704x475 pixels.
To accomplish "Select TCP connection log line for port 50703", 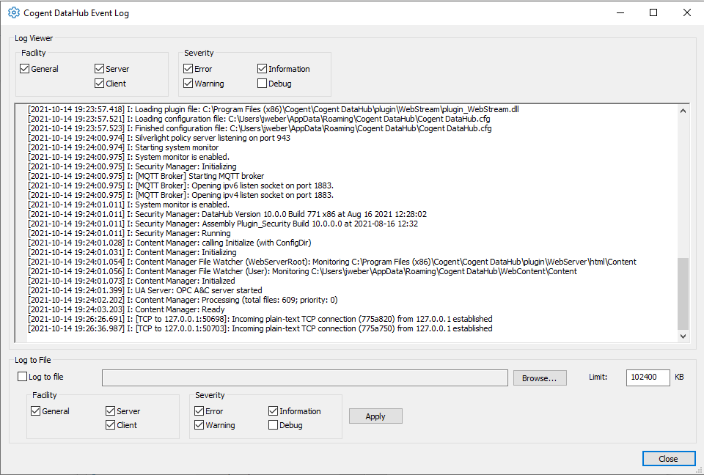I will pyautogui.click(x=260, y=328).
